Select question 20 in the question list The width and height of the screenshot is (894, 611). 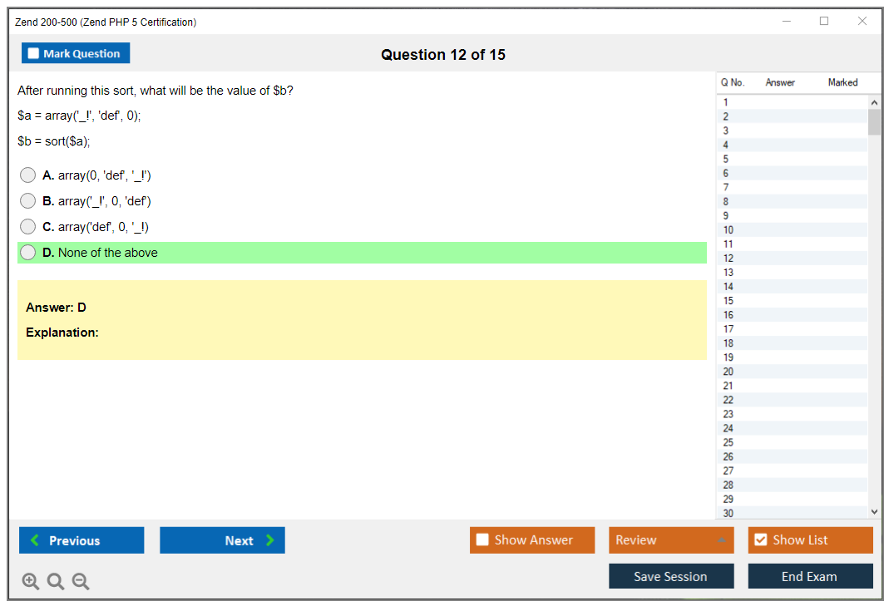(729, 372)
